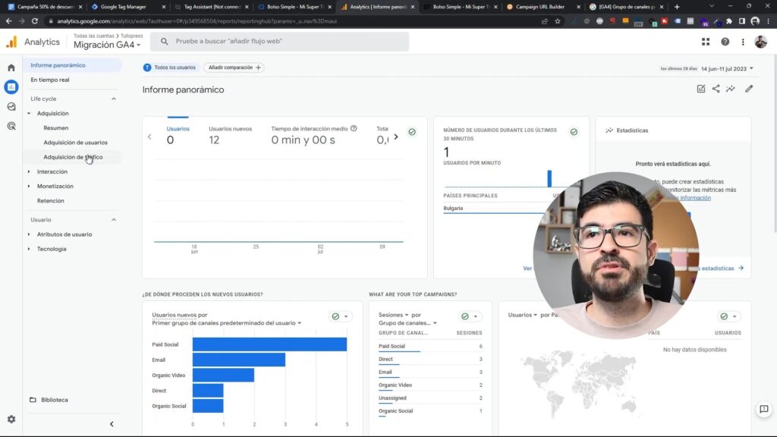The height and width of the screenshot is (437, 777).
Task: Open the Resumen report
Action: tap(56, 127)
